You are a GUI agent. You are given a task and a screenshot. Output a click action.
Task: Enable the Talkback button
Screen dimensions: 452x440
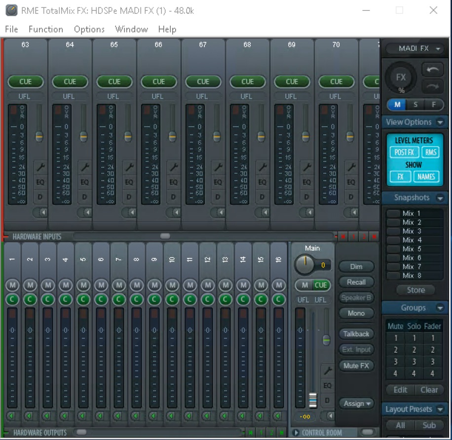[356, 334]
